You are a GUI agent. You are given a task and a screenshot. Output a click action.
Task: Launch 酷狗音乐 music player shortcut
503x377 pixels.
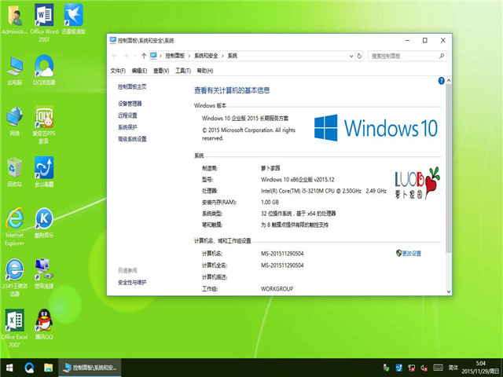44,223
